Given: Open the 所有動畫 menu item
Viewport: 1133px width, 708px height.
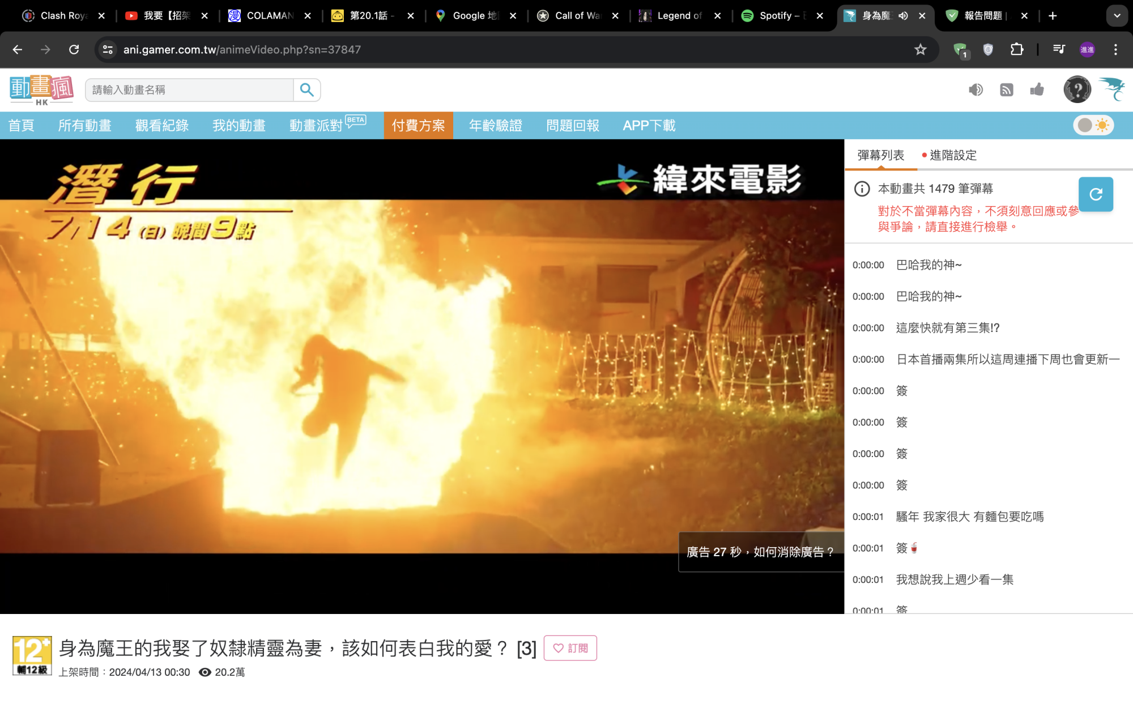Looking at the screenshot, I should pos(86,126).
